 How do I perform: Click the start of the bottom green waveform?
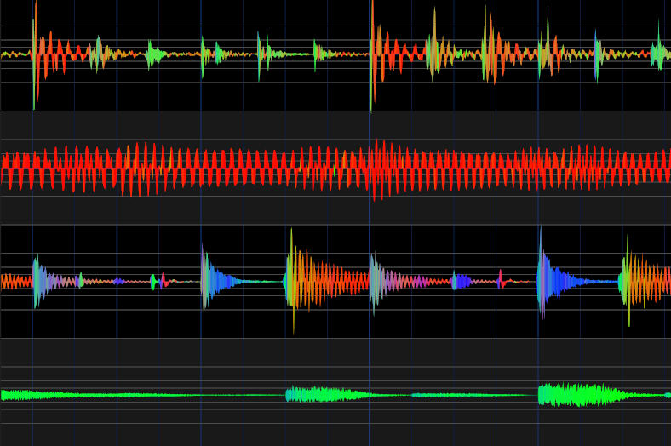[5, 395]
